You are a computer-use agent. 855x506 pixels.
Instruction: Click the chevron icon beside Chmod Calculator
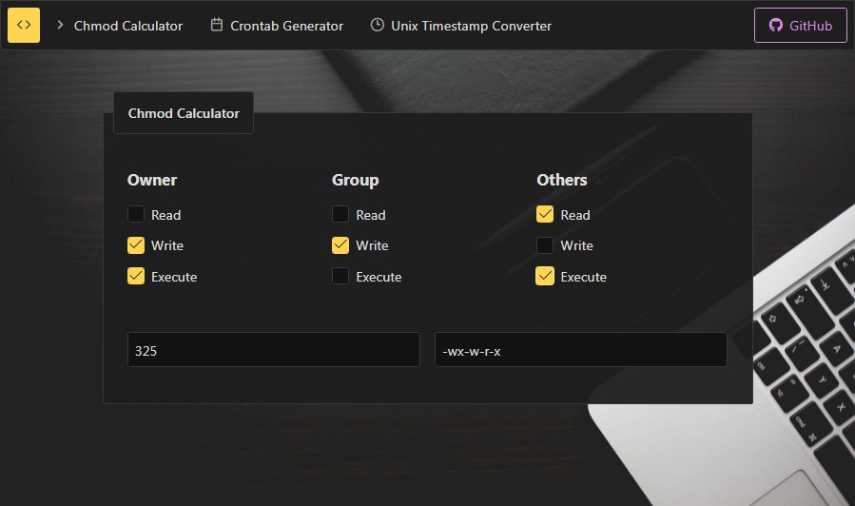(60, 26)
